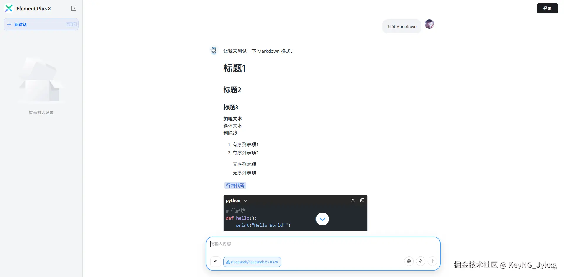Collapse the sidebar with the panel icon
This screenshot has width=564, height=277.
point(74,8)
